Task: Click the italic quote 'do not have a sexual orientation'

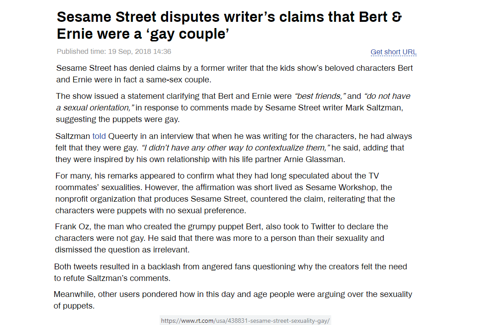Action: (233, 102)
